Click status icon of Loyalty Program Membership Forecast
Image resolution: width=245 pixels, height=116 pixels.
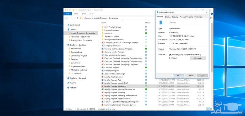click(x=146, y=89)
